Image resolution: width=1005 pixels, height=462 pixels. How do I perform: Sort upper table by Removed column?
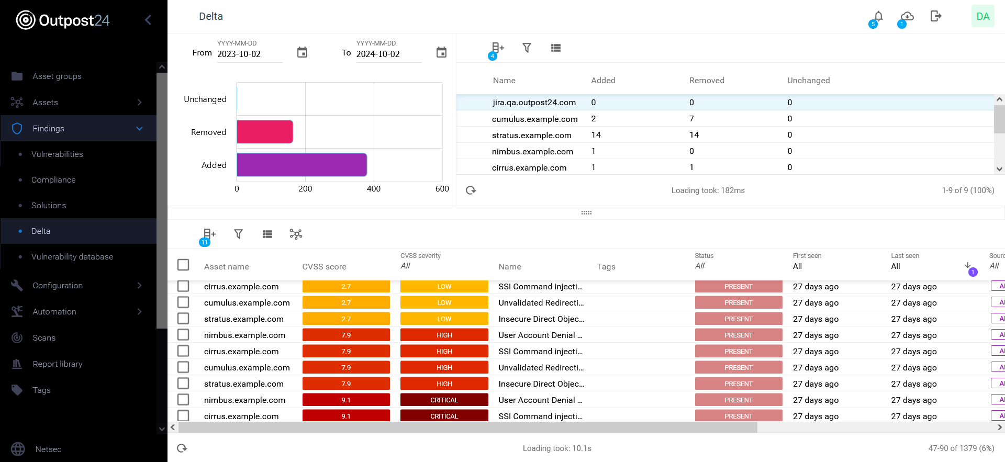[707, 81]
